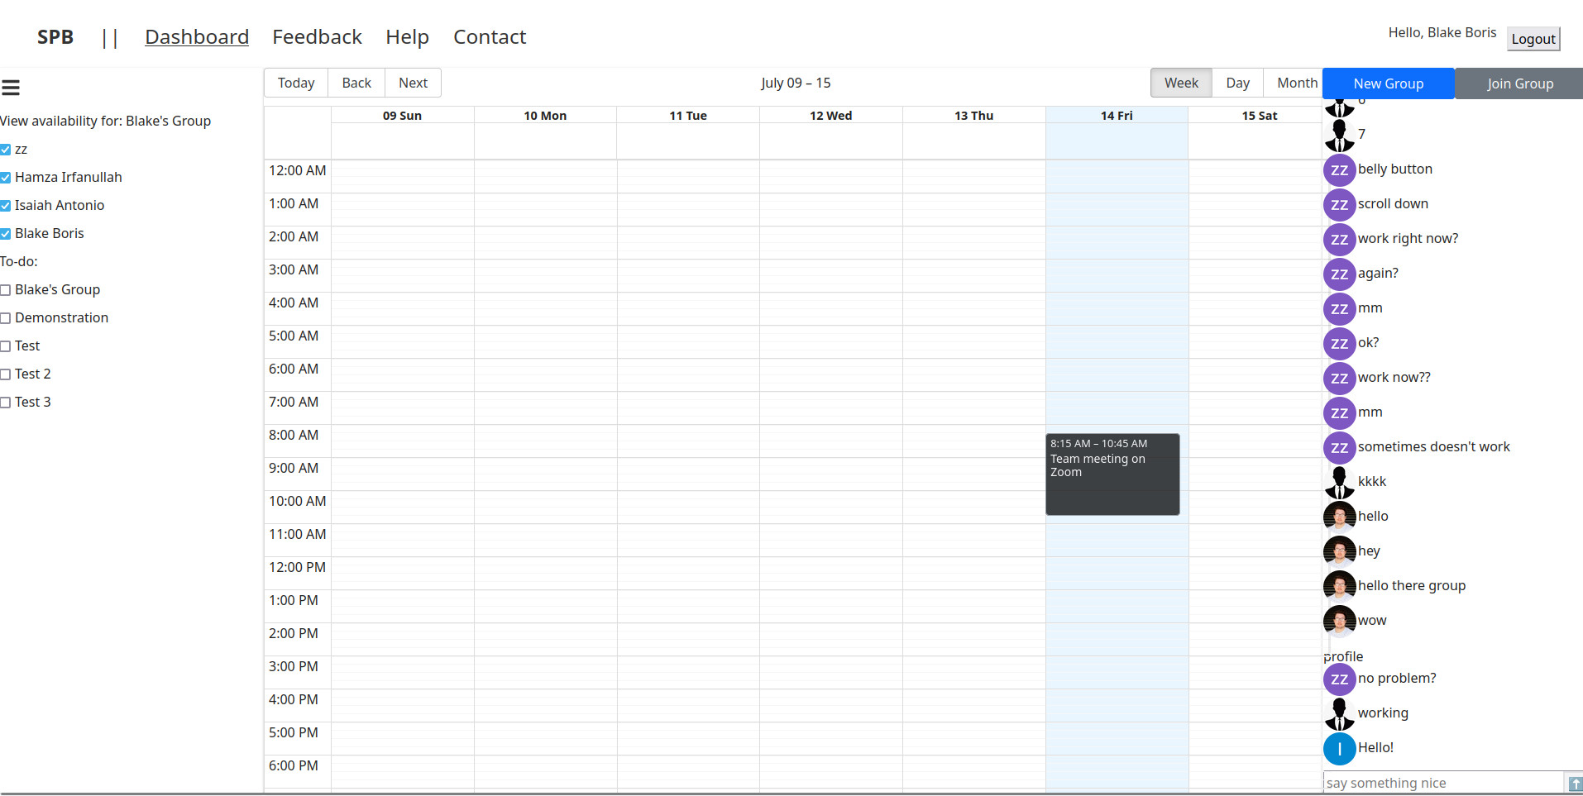This screenshot has height=796, width=1583.
Task: Click ZZ avatar beside 'belly button' message
Action: tap(1339, 170)
